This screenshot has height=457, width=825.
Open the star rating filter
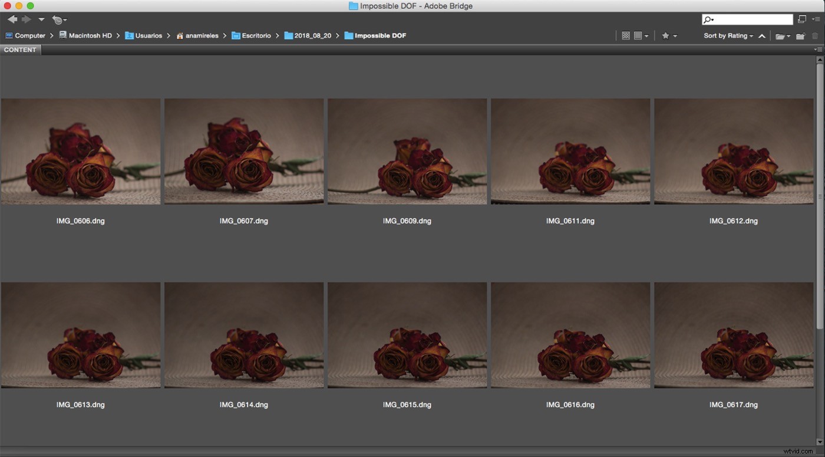(666, 35)
